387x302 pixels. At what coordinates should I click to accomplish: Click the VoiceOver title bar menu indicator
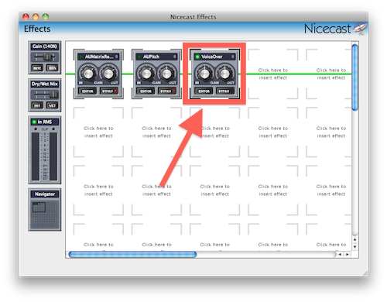tap(233, 57)
